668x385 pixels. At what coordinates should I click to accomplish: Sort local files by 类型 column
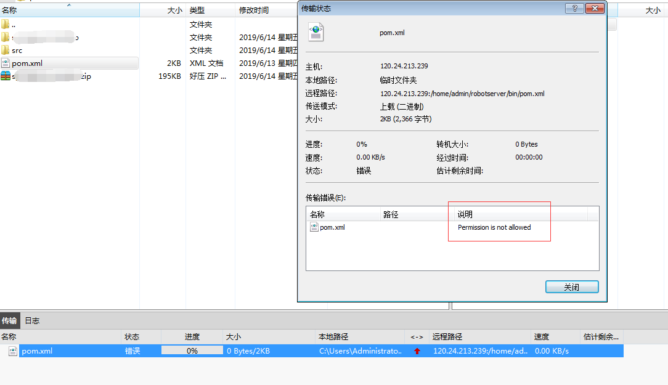point(211,10)
